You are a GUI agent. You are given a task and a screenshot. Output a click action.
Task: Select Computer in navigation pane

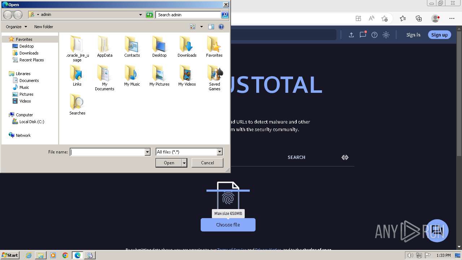pyautogui.click(x=24, y=115)
